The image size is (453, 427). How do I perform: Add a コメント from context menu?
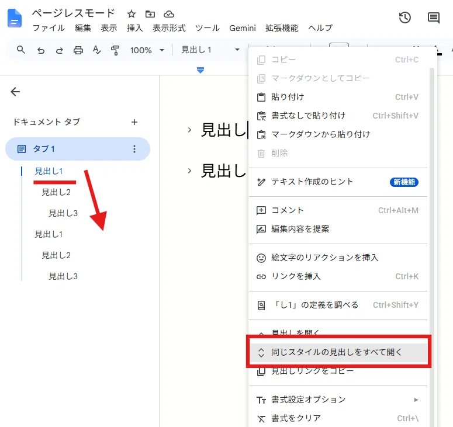tap(338, 210)
